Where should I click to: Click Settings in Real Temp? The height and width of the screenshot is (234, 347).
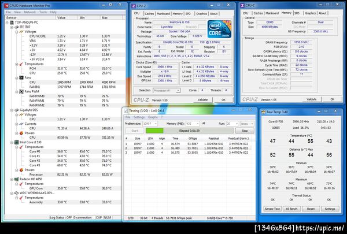[x=330, y=209]
